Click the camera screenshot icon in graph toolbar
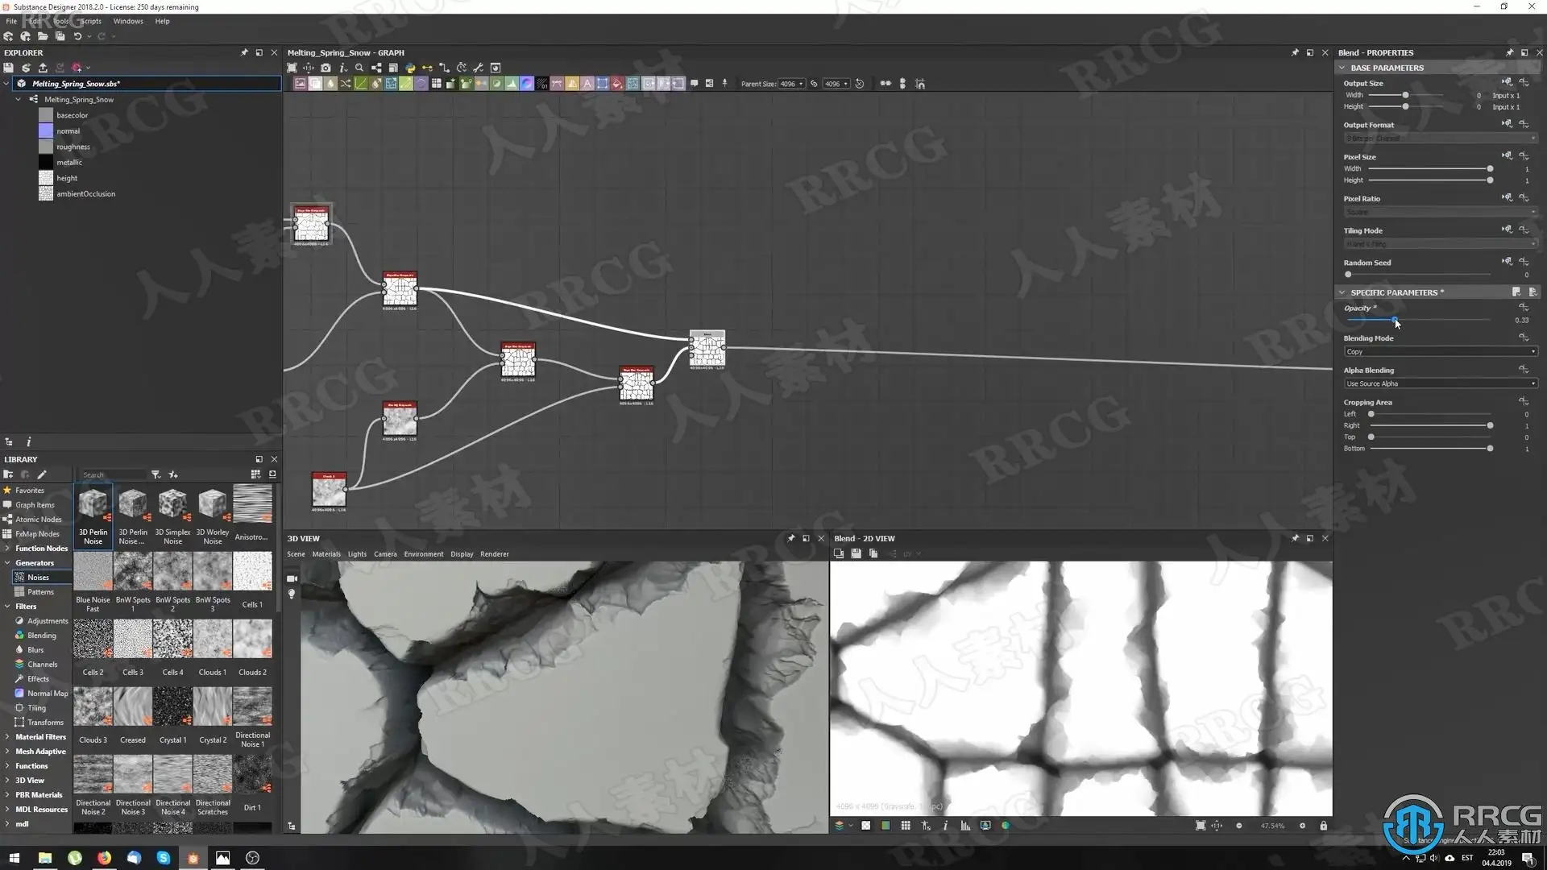The image size is (1547, 870). [326, 68]
